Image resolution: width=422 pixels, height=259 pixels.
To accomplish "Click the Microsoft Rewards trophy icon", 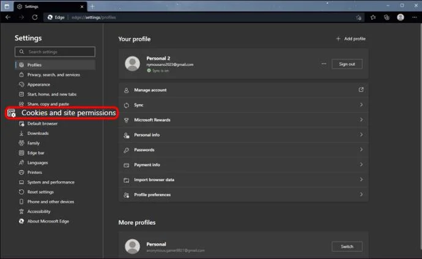I will point(126,120).
